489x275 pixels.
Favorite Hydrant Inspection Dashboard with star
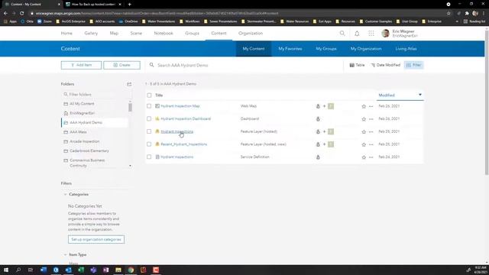click(364, 119)
